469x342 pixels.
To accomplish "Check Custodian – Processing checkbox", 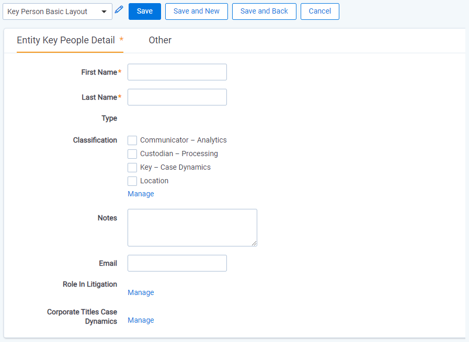I will [132, 154].
